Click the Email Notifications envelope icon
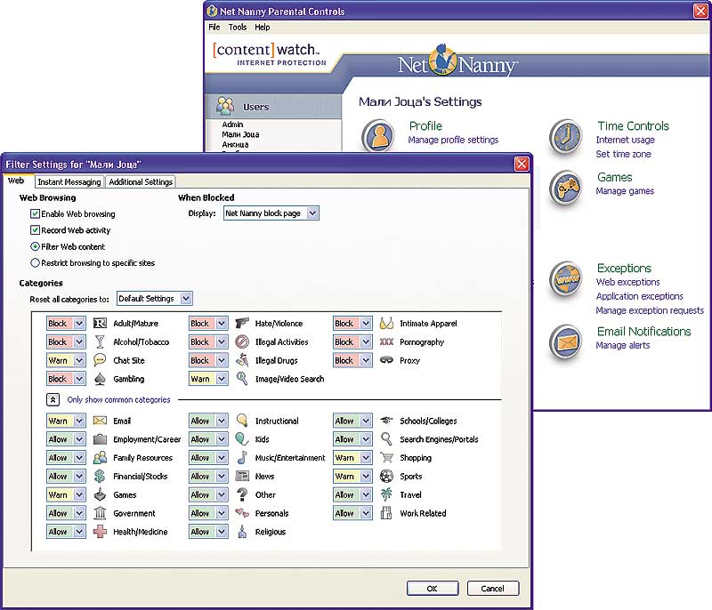The width and height of the screenshot is (712, 610). pyautogui.click(x=566, y=341)
